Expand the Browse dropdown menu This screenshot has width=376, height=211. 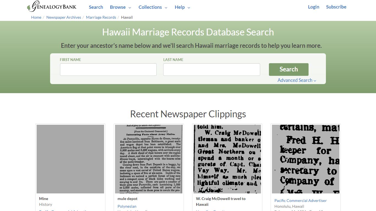click(x=120, y=7)
